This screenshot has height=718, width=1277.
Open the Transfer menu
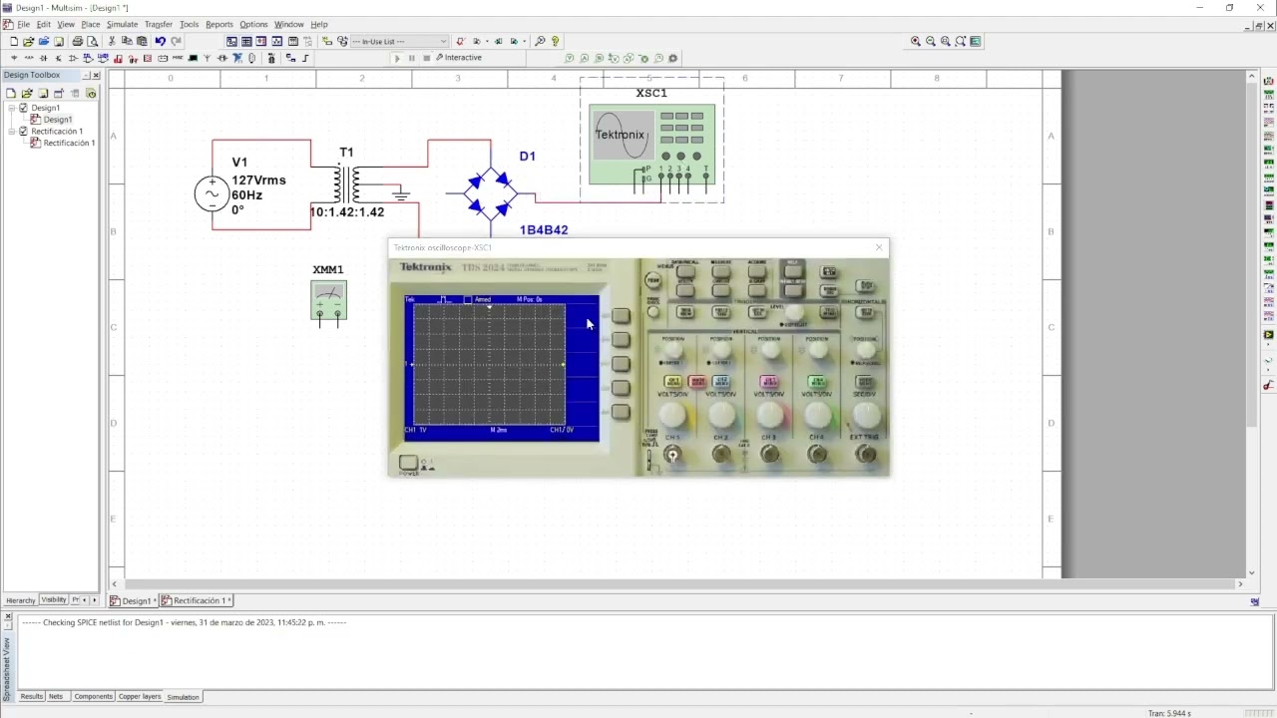point(159,24)
